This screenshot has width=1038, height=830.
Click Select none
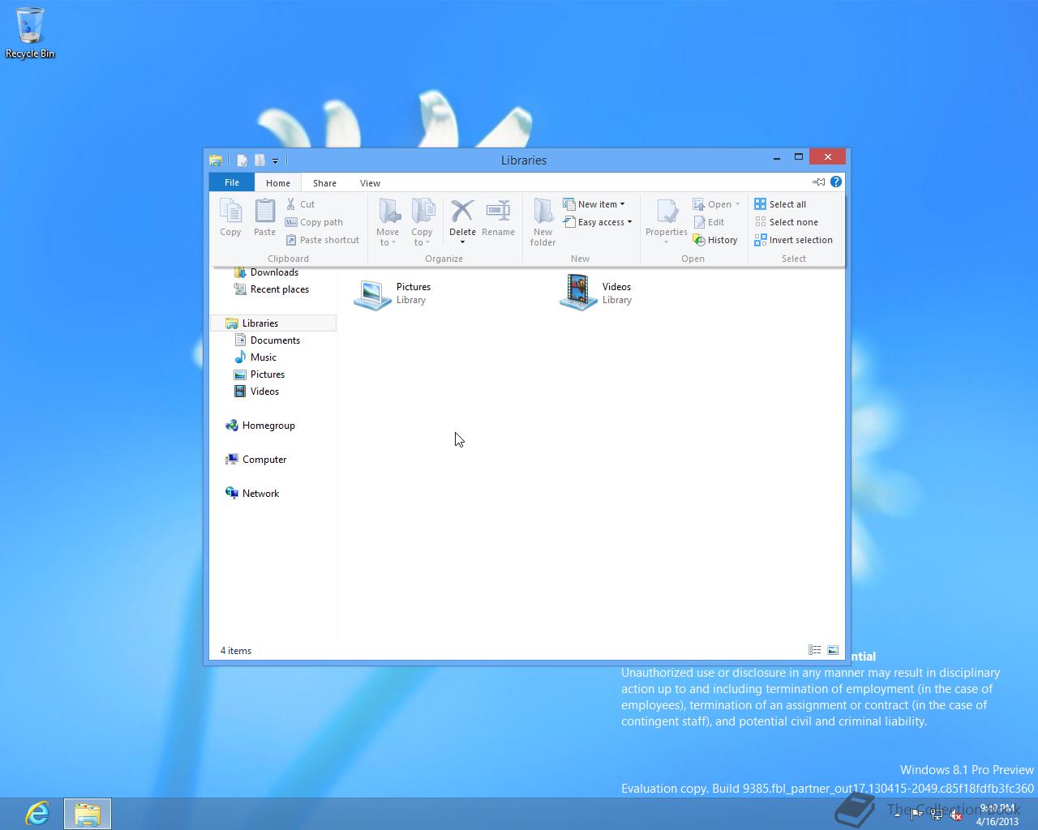(786, 222)
